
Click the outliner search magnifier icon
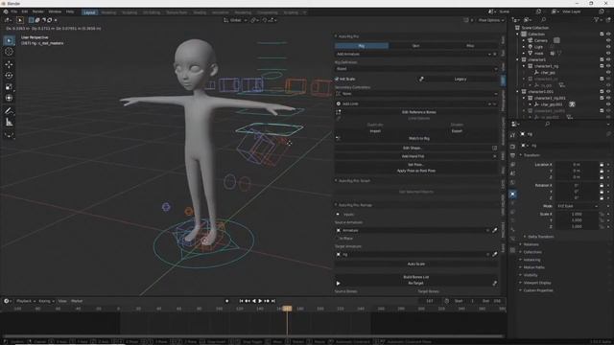pos(544,19)
